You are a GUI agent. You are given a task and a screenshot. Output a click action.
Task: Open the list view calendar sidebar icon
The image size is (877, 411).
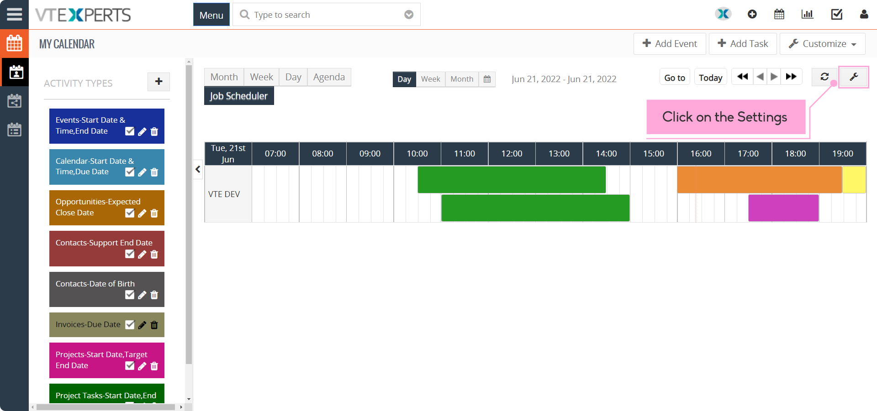coord(14,130)
